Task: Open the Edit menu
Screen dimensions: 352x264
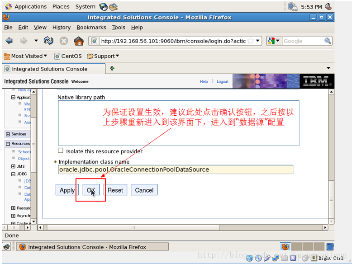Action: point(23,28)
